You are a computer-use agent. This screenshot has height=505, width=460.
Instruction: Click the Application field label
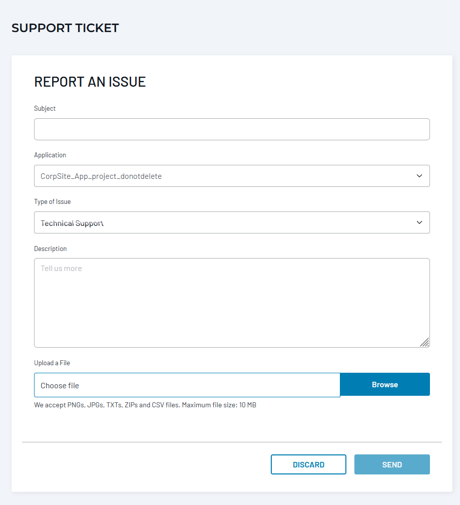(50, 155)
